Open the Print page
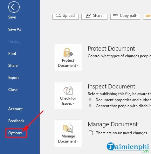151x154 pixels. (x=12, y=53)
